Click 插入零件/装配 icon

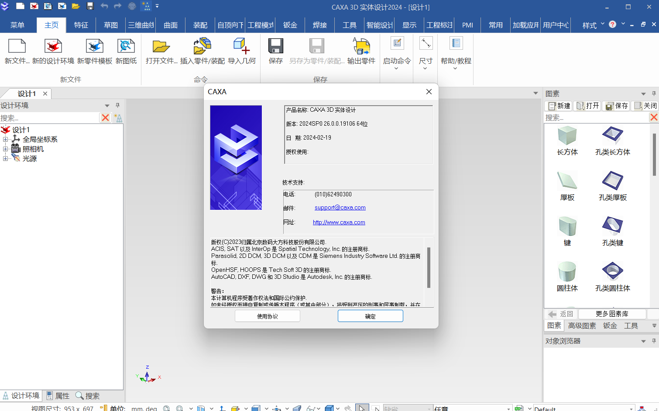(202, 47)
